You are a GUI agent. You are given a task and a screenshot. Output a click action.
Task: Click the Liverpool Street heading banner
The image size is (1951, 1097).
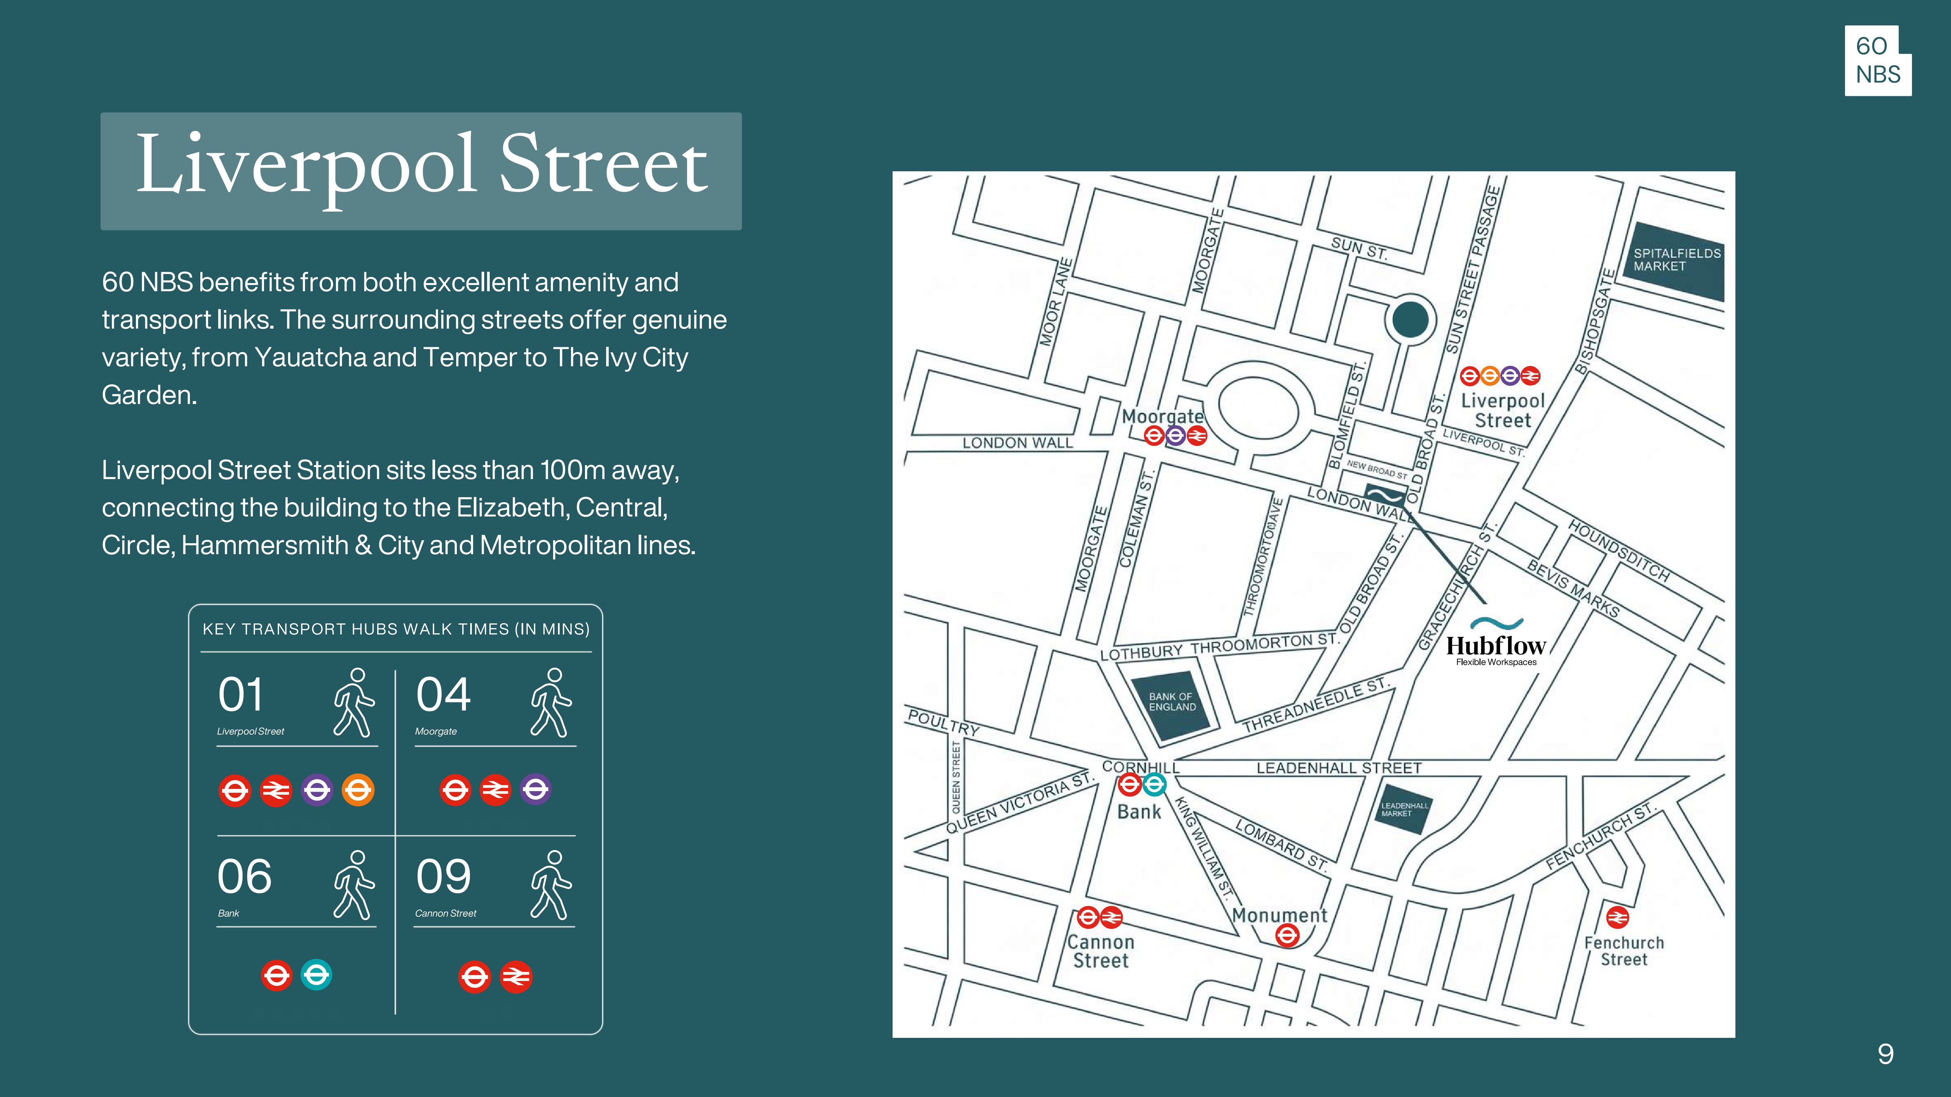click(x=421, y=171)
